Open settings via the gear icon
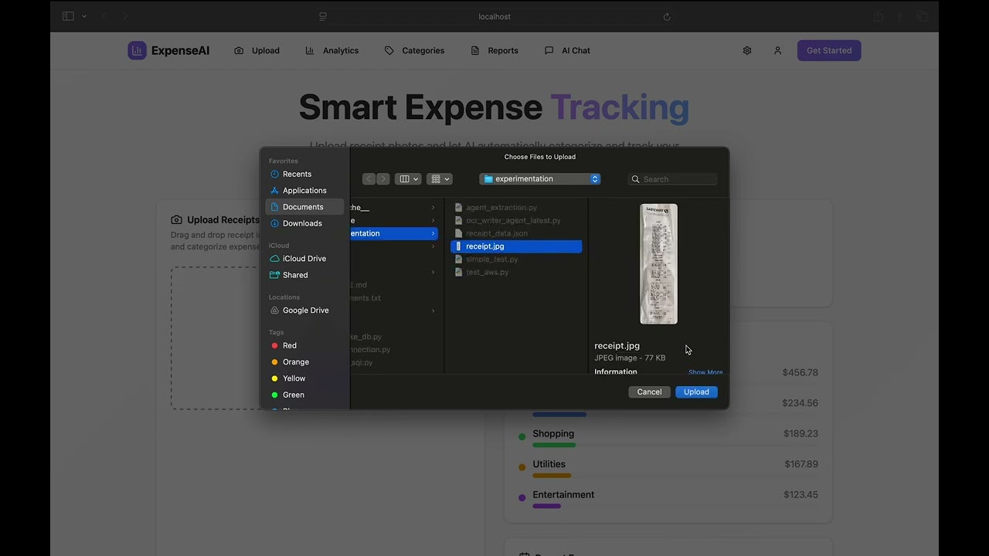The image size is (989, 556). click(747, 50)
